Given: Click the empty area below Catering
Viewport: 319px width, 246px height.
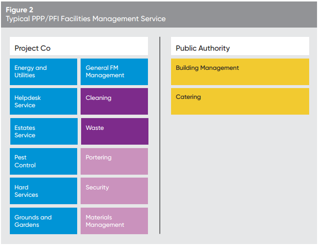Looking at the screenshot, I should tap(240, 172).
